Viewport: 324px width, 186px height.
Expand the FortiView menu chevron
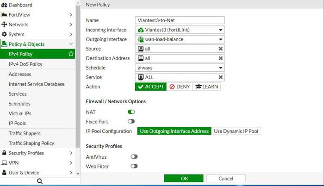(x=71, y=15)
